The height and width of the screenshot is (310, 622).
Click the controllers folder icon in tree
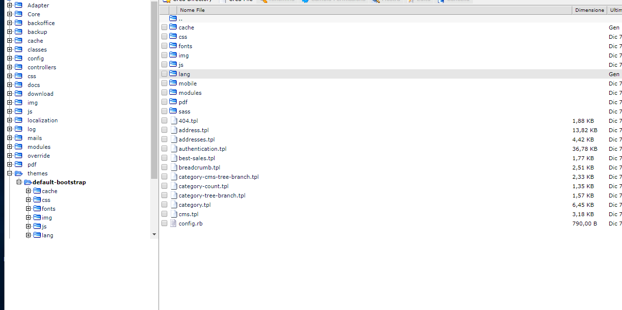19,67
